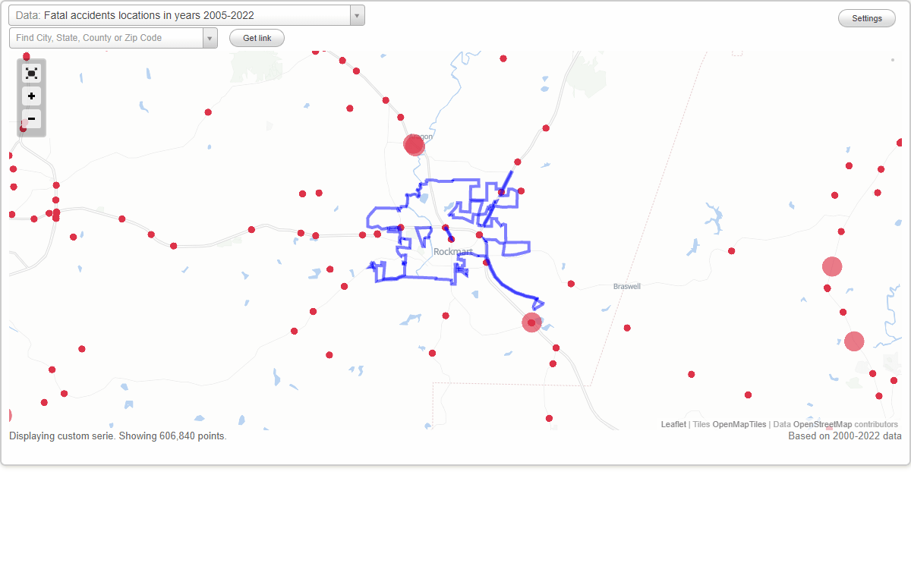Click the Rockmart place label on the map
This screenshot has height=585, width=911.
tap(452, 250)
